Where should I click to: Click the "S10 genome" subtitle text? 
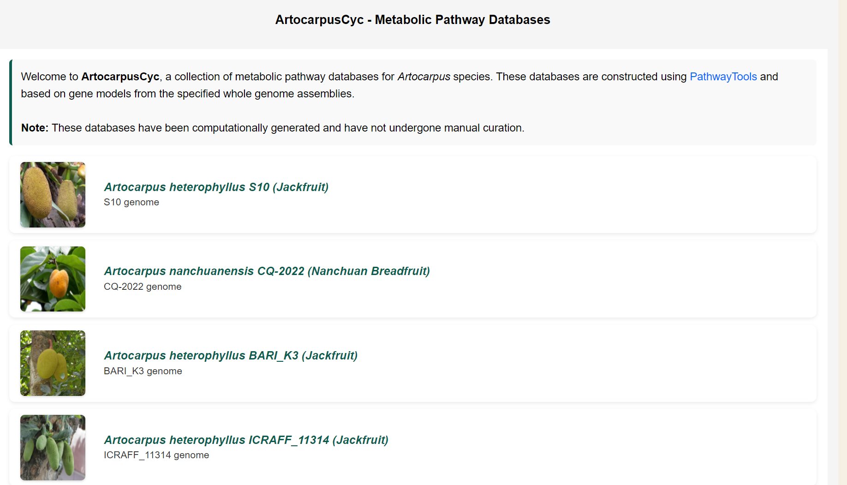[131, 202]
